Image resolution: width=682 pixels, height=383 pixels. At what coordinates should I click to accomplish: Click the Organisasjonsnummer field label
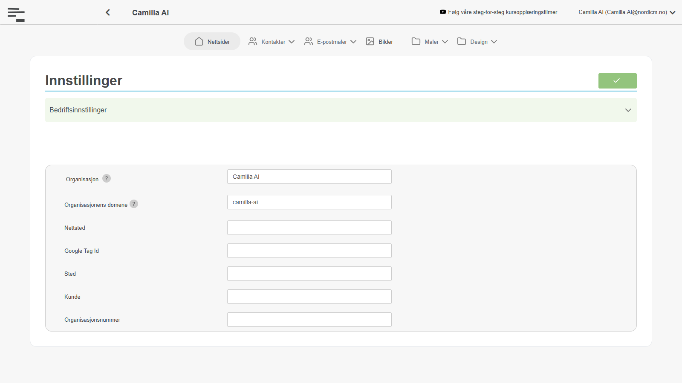tap(92, 320)
